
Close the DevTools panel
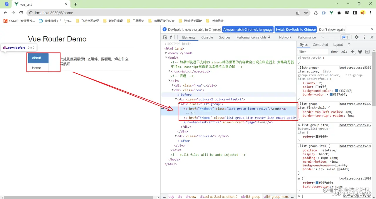[372, 37]
